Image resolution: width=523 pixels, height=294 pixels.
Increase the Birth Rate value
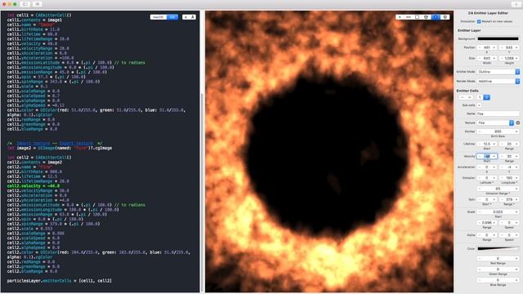pos(516,131)
